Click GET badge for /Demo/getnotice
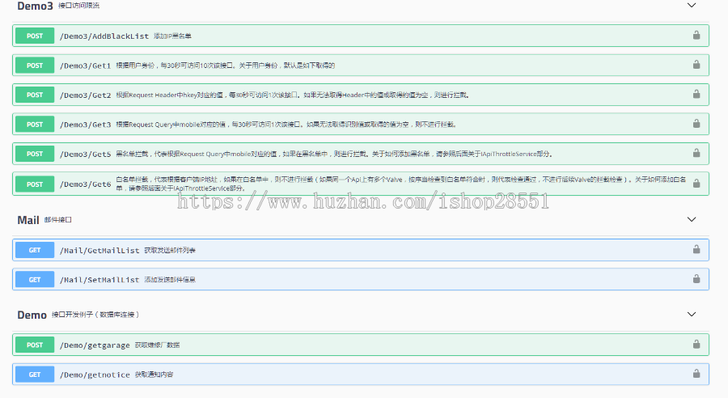The width and height of the screenshot is (728, 398). (35, 375)
